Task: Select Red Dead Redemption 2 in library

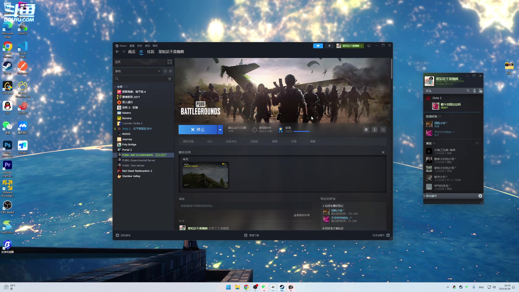Action: [143, 171]
